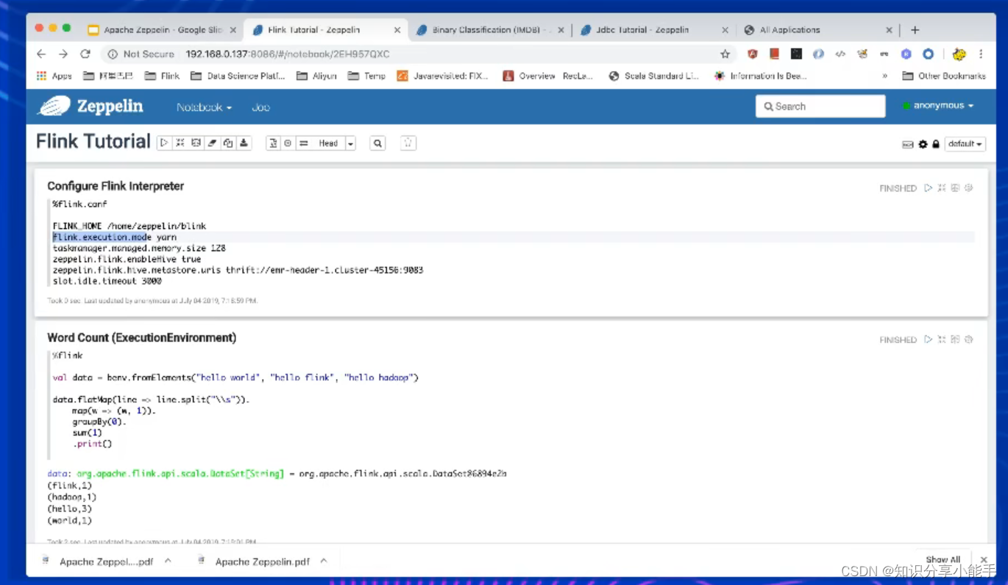The width and height of the screenshot is (1008, 585).
Task: Open the Javarevisited bookmark
Action: pyautogui.click(x=442, y=76)
